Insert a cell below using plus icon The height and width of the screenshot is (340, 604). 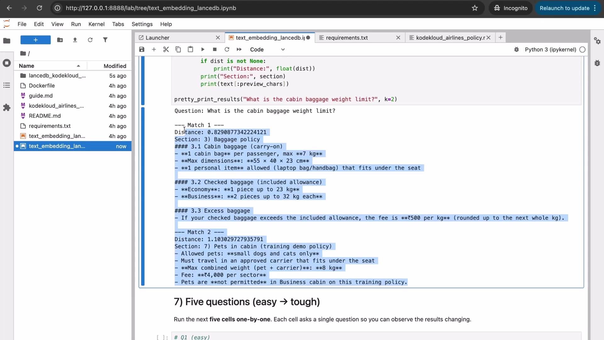154,49
